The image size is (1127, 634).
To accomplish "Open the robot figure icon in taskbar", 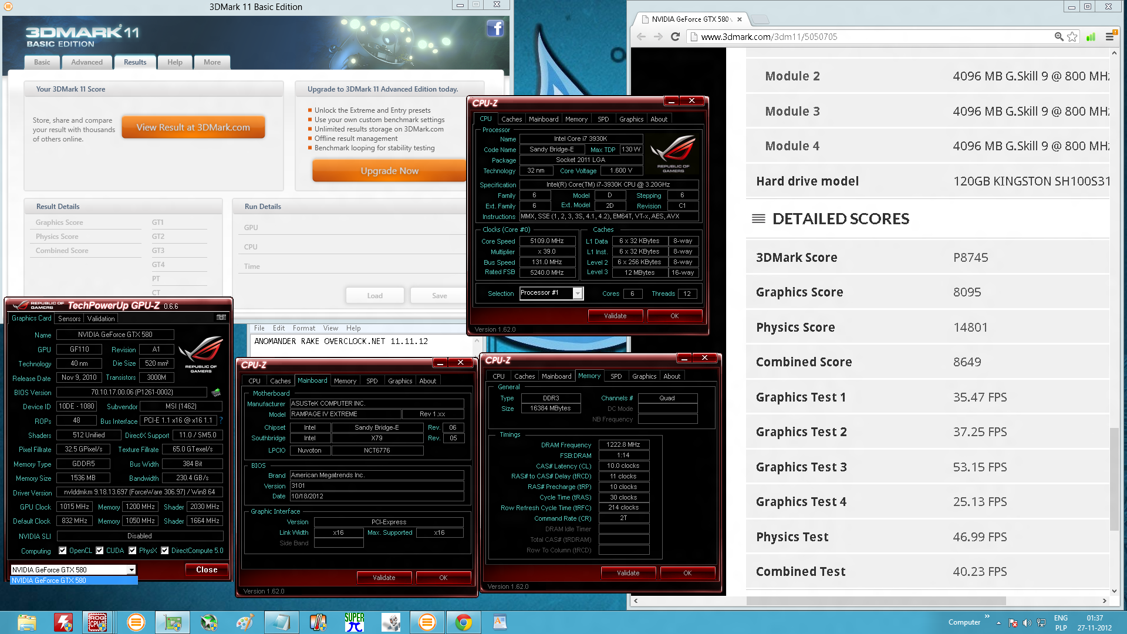I will 391,622.
